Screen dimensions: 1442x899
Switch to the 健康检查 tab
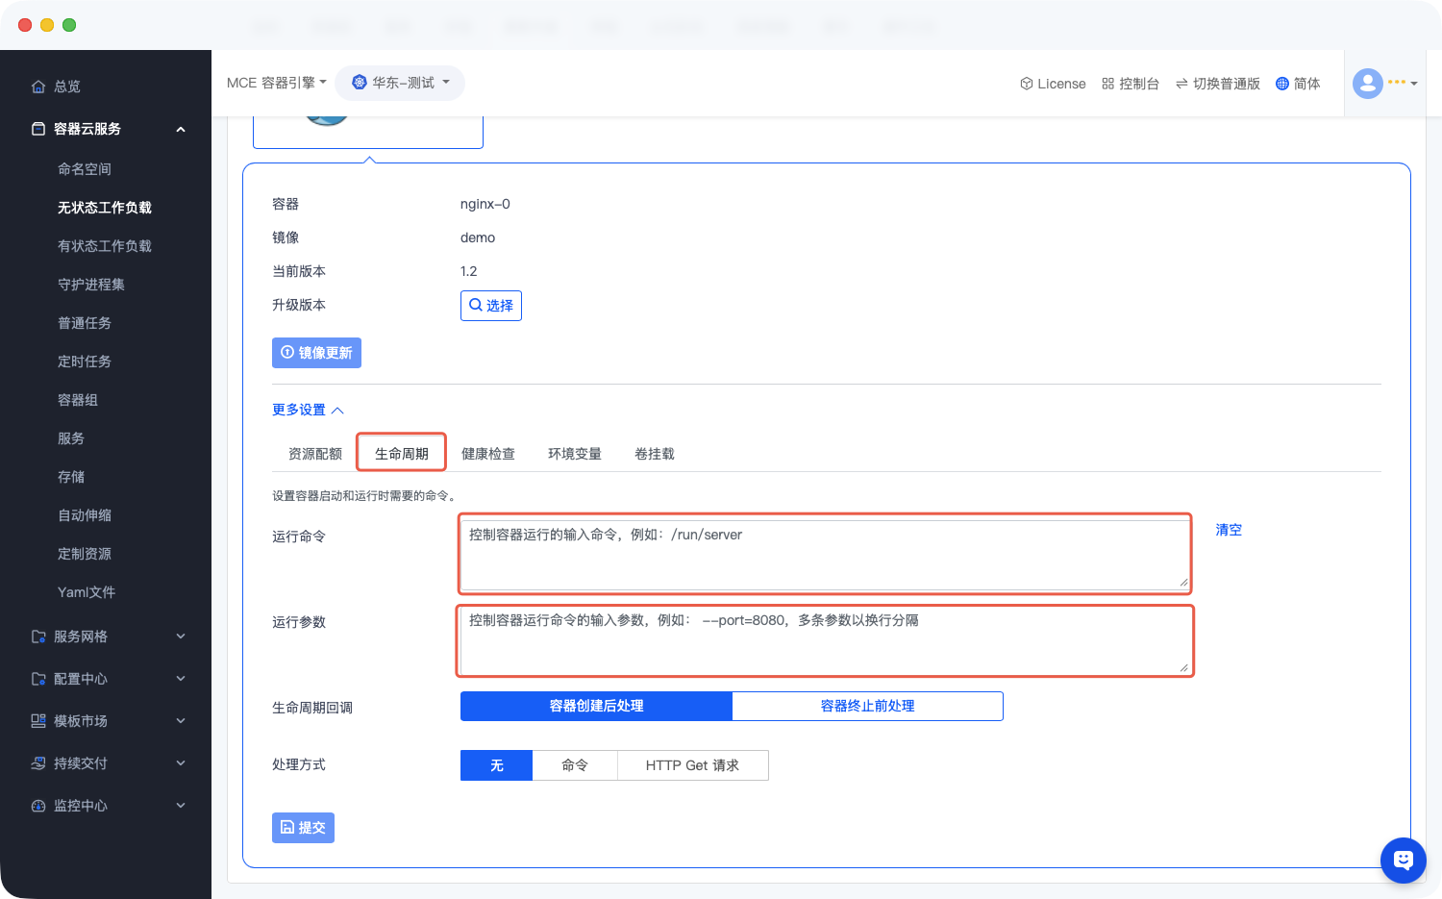click(488, 454)
